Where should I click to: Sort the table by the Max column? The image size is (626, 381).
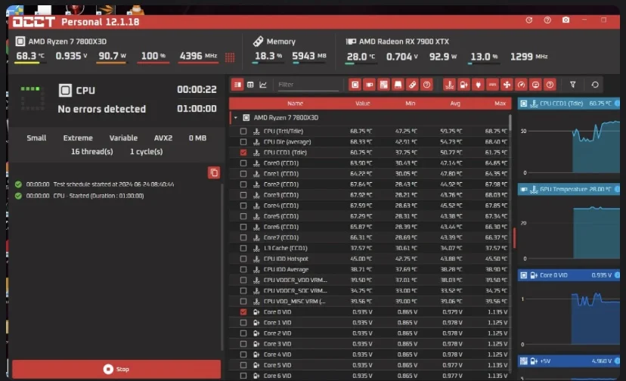(500, 104)
